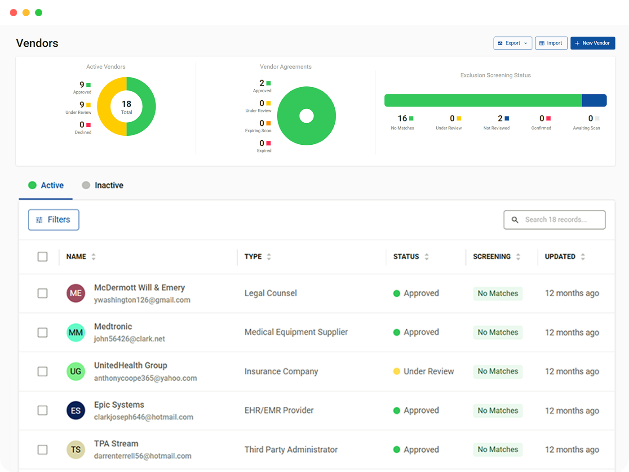Click the TS avatar for TPA Stream
This screenshot has width=629, height=472.
coord(75,450)
